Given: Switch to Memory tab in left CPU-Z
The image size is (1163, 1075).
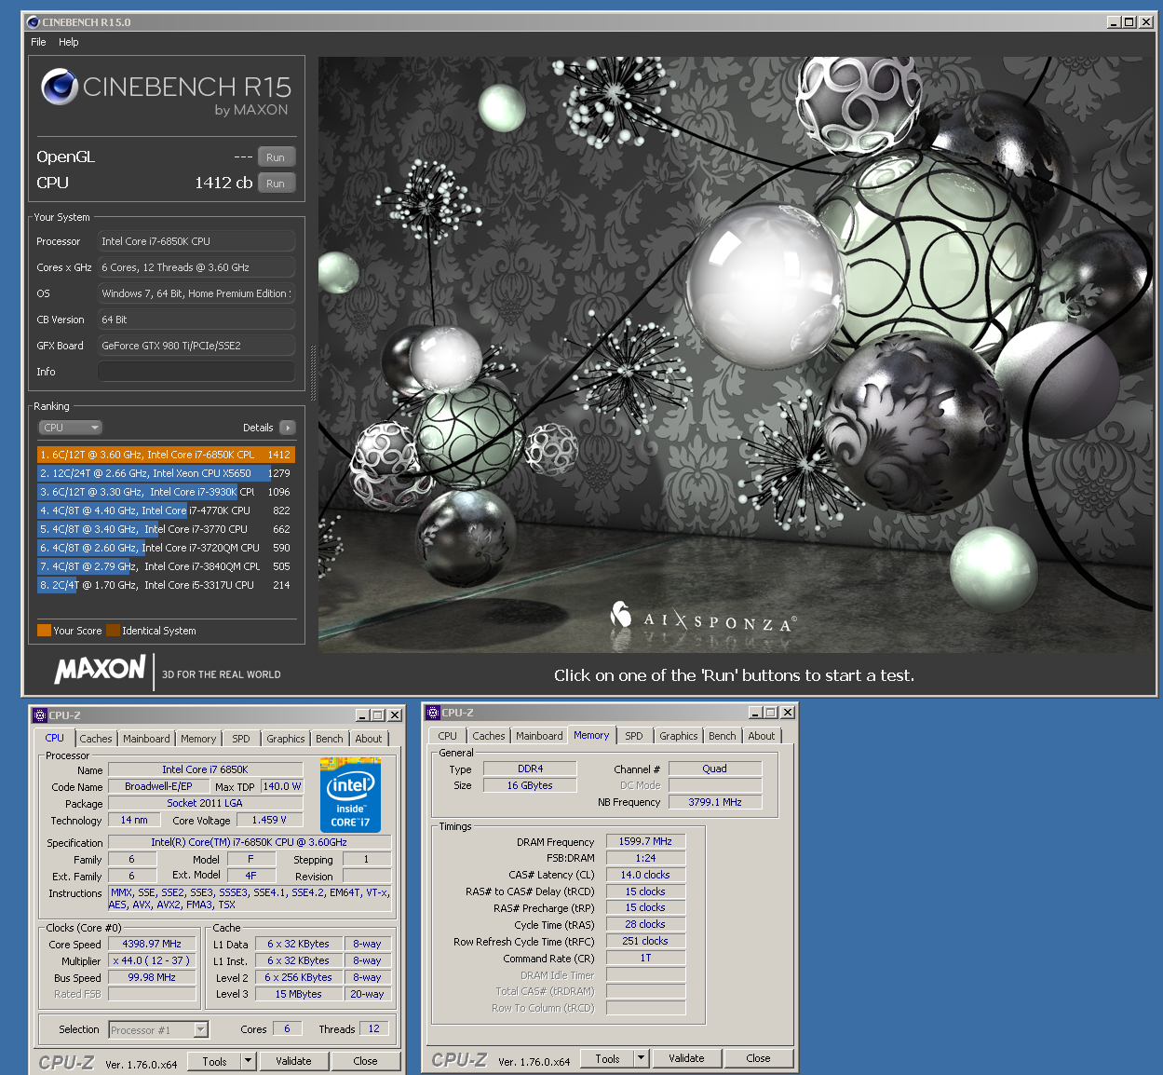Looking at the screenshot, I should pyautogui.click(x=198, y=739).
